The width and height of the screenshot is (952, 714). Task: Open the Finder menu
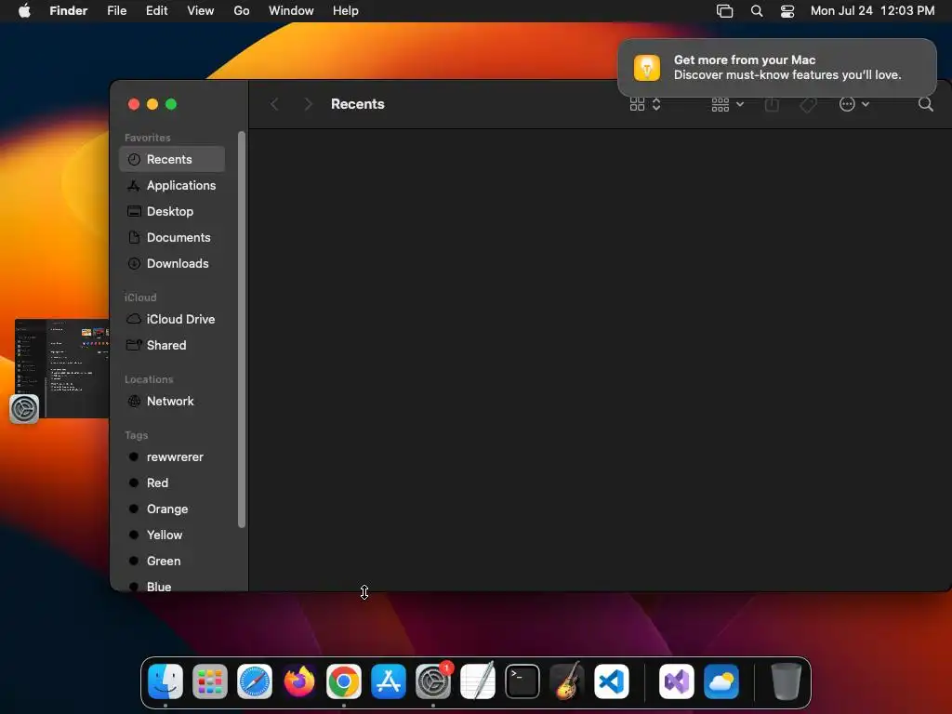coord(69,11)
